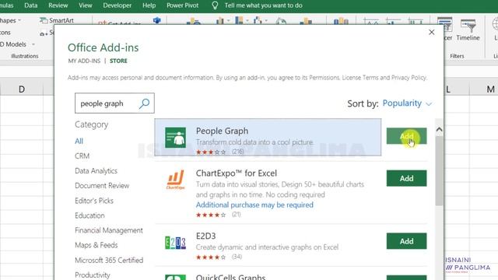Click scrollbar up arrow in add-ins list
The width and height of the screenshot is (498, 280).
439,129
